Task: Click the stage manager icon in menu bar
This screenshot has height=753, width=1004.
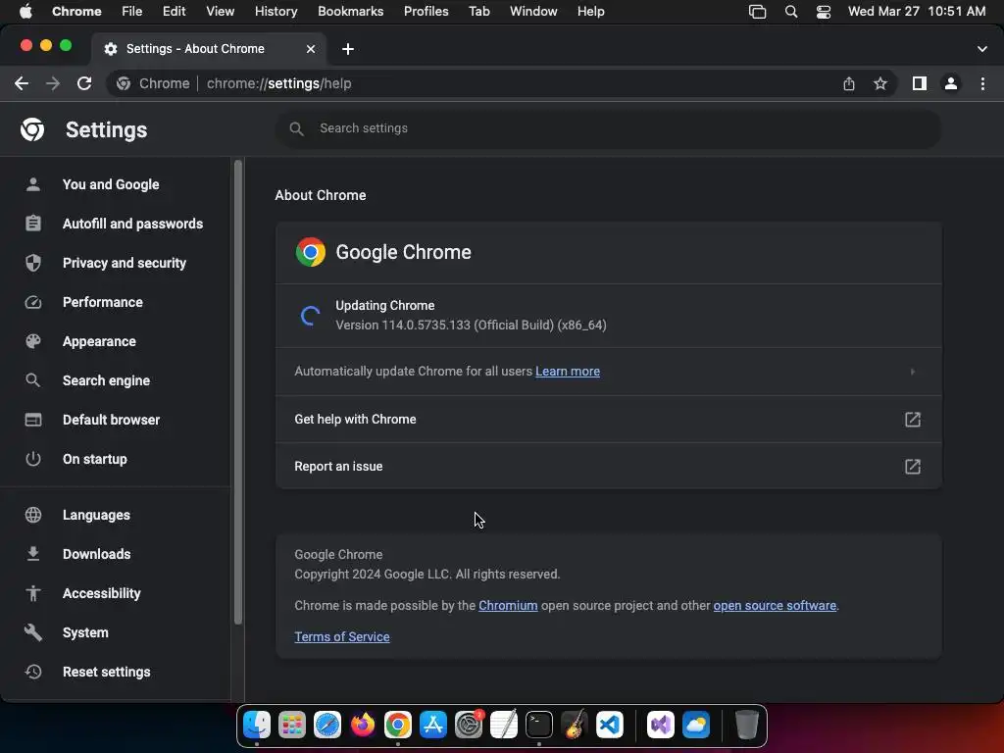Action: click(758, 11)
